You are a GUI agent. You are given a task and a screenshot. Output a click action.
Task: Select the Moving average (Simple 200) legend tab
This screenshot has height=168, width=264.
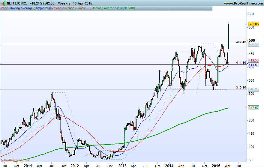point(114,8)
